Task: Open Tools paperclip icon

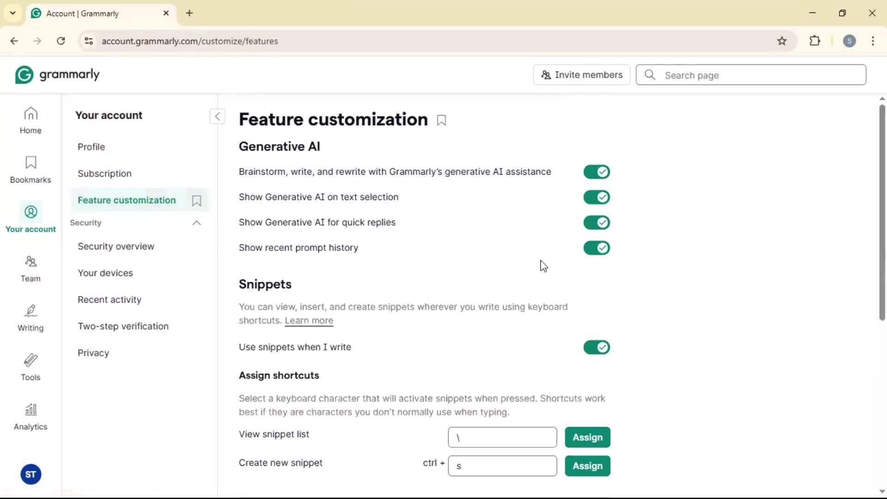Action: 30,367
